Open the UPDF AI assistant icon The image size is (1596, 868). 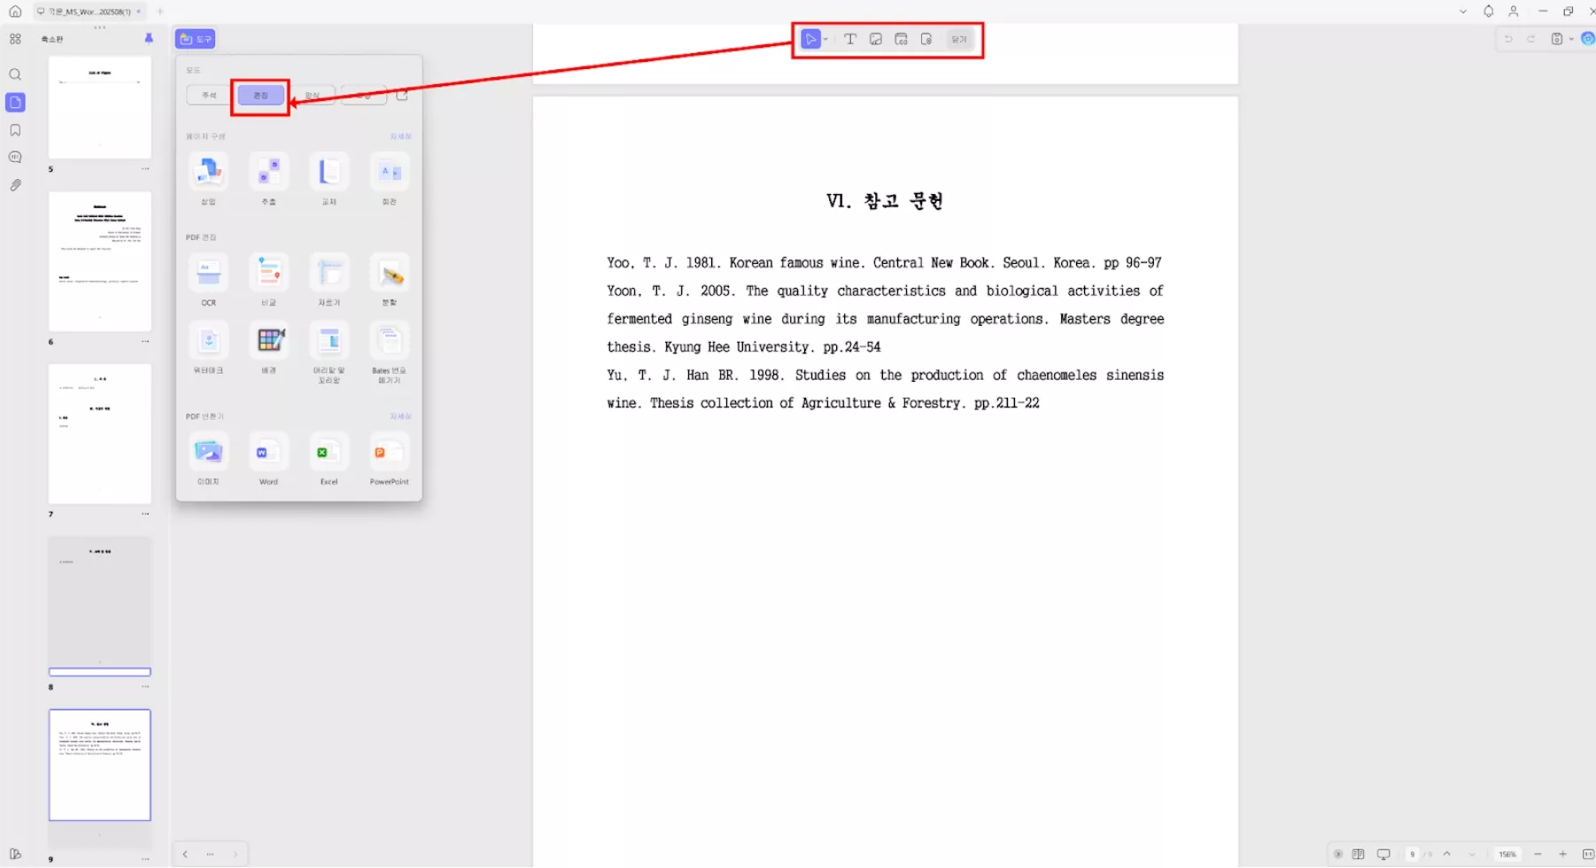pyautogui.click(x=1588, y=39)
